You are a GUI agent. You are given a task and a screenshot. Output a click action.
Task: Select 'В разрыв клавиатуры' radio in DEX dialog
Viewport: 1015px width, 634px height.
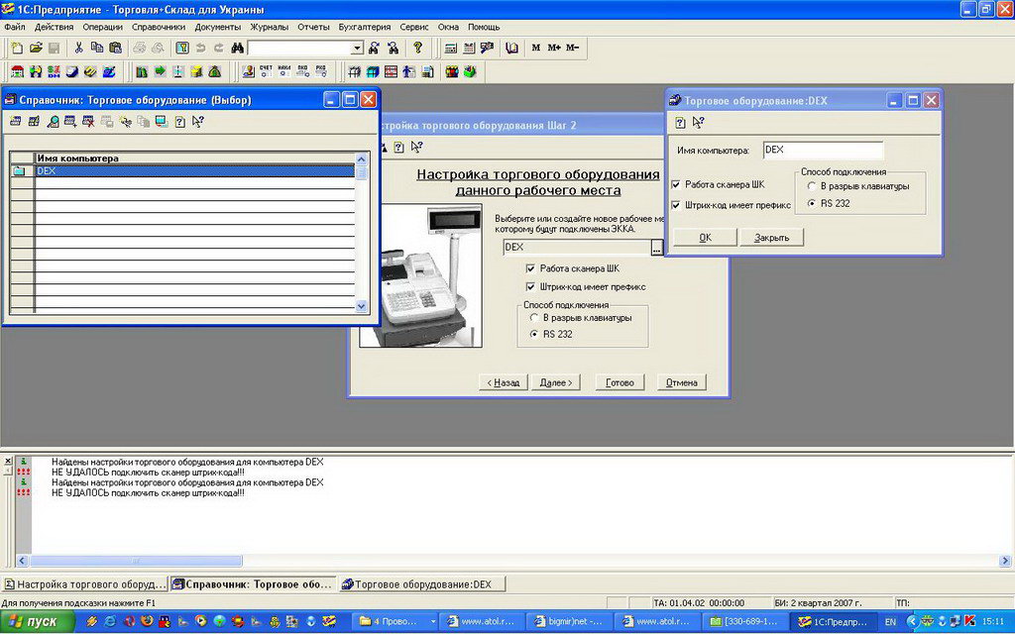[x=812, y=185]
